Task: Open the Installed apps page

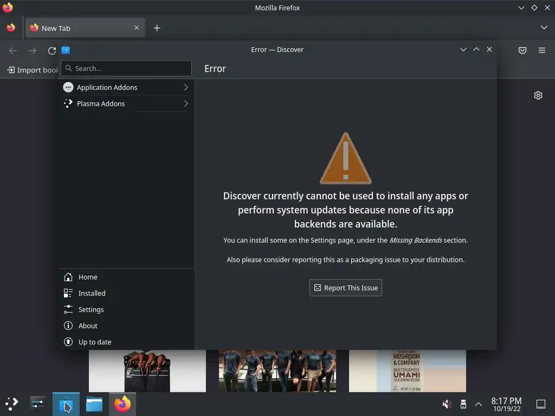Action: [126, 293]
